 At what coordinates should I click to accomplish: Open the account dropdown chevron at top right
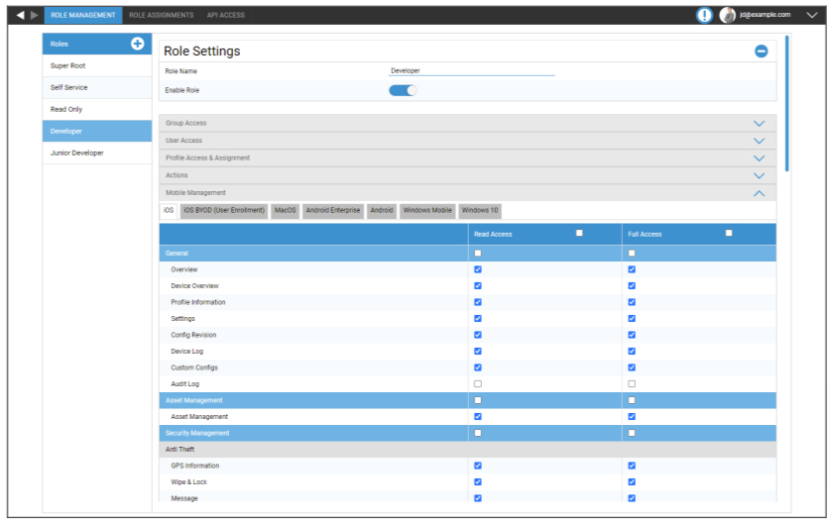tap(811, 15)
